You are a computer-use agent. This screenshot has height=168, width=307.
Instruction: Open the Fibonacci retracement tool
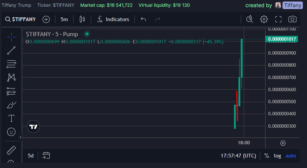(11, 64)
